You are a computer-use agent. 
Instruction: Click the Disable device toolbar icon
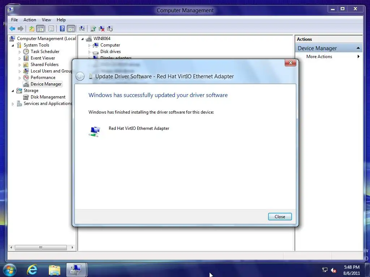coord(110,29)
